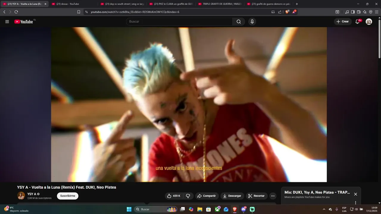Open Brave playlist music note icon
Image resolution: width=381 pixels, height=214 pixels.
[x=347, y=12]
